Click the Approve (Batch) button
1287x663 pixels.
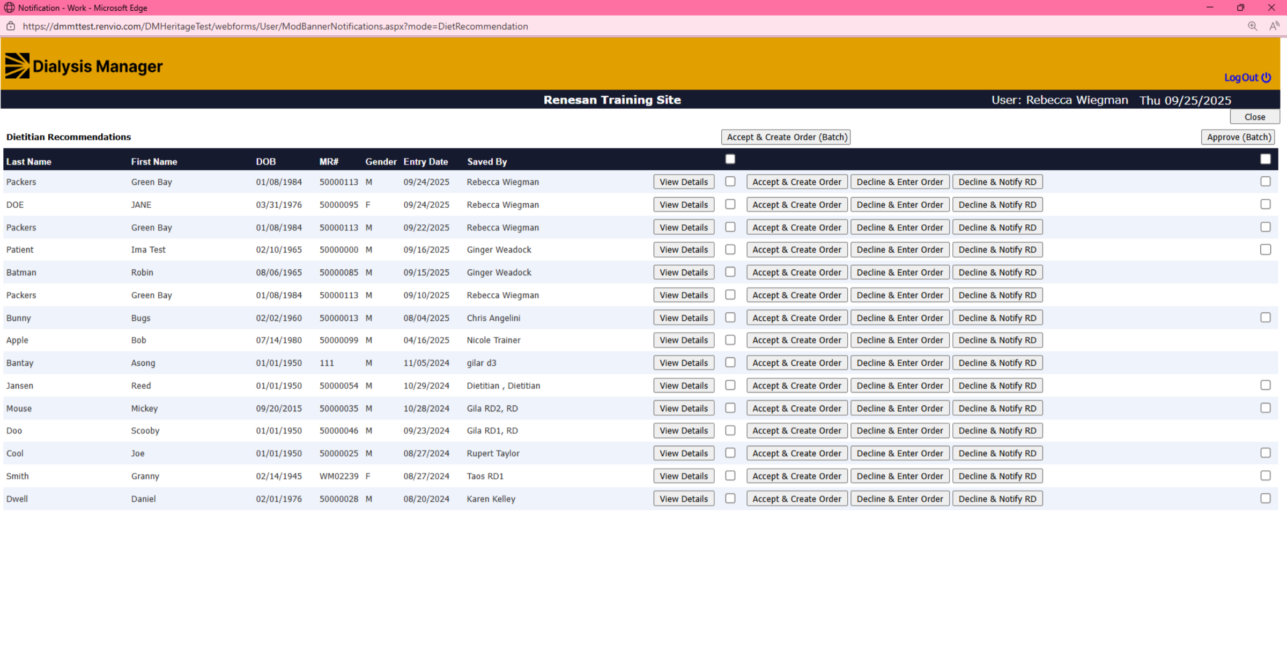click(x=1238, y=137)
